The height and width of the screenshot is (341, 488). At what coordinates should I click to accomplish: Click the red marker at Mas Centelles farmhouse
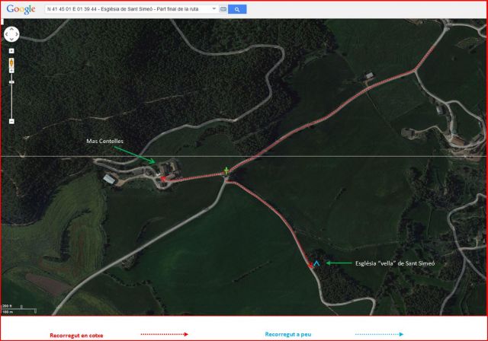point(163,179)
